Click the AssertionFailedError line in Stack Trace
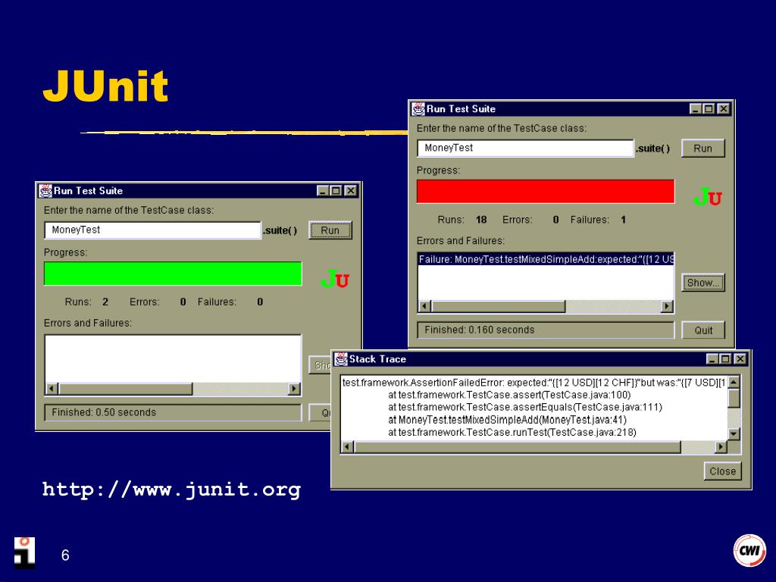This screenshot has height=582, width=776. [x=534, y=383]
